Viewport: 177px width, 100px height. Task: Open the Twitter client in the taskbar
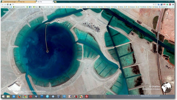point(48,96)
